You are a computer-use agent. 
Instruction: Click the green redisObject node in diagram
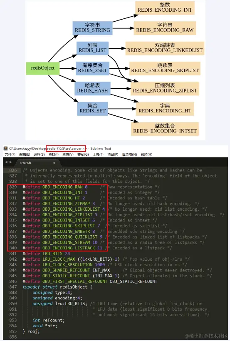(x=42, y=68)
